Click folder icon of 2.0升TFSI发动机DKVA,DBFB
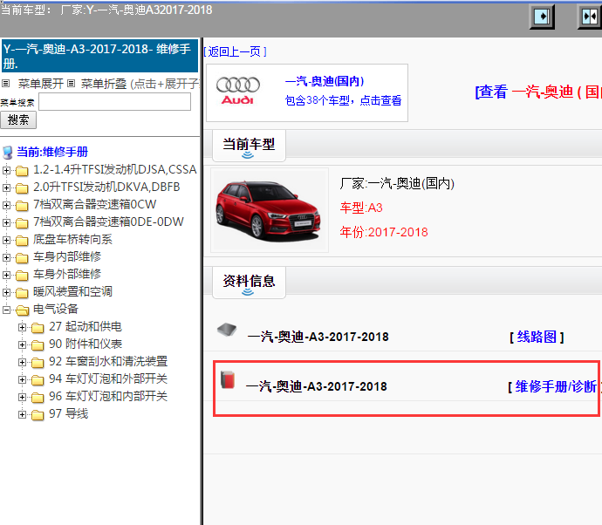 pyautogui.click(x=22, y=188)
